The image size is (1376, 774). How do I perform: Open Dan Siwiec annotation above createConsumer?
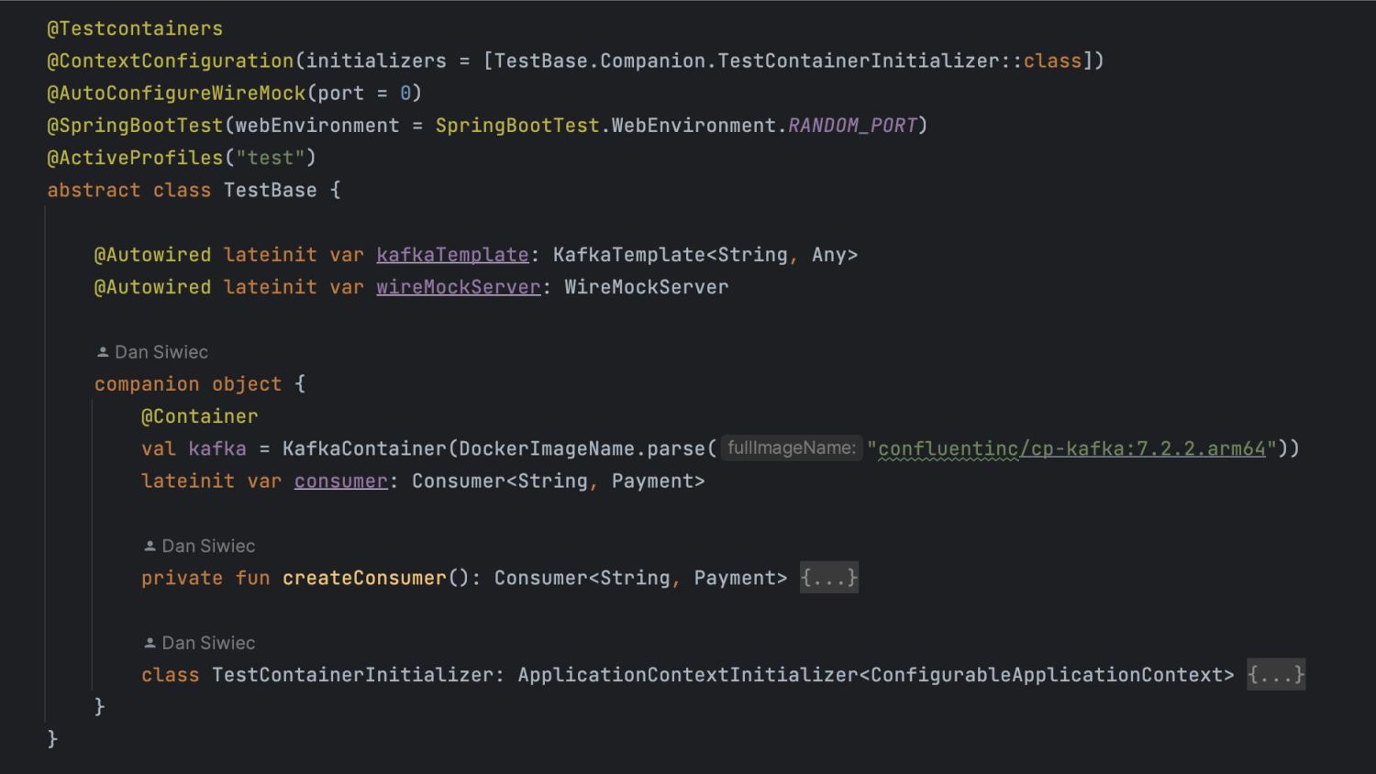pyautogui.click(x=208, y=546)
